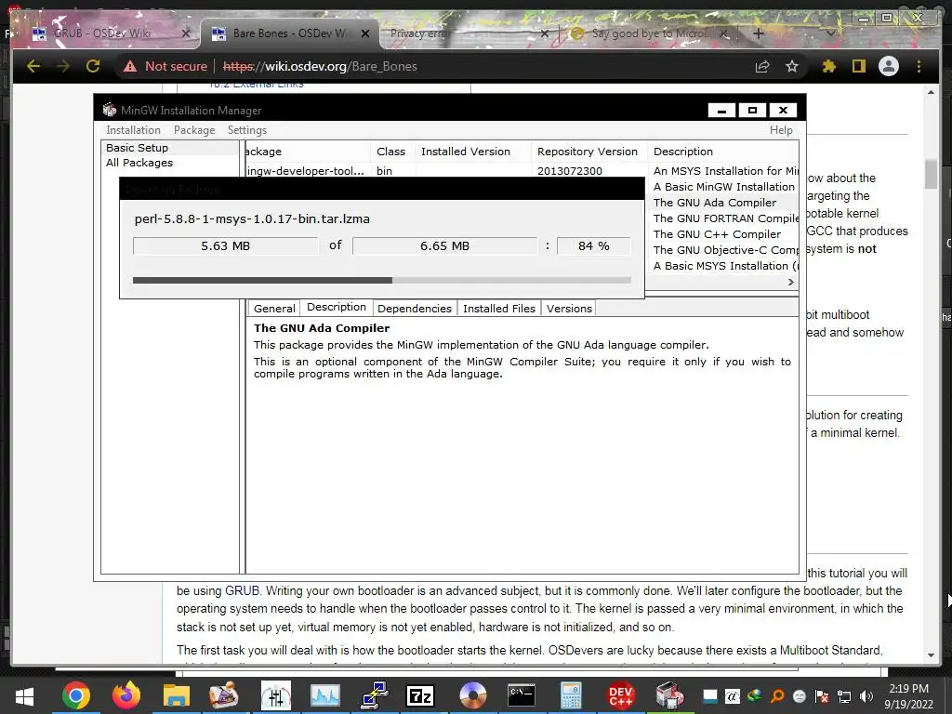Switch to the Installed Files tab
The image size is (952, 714).
499,309
